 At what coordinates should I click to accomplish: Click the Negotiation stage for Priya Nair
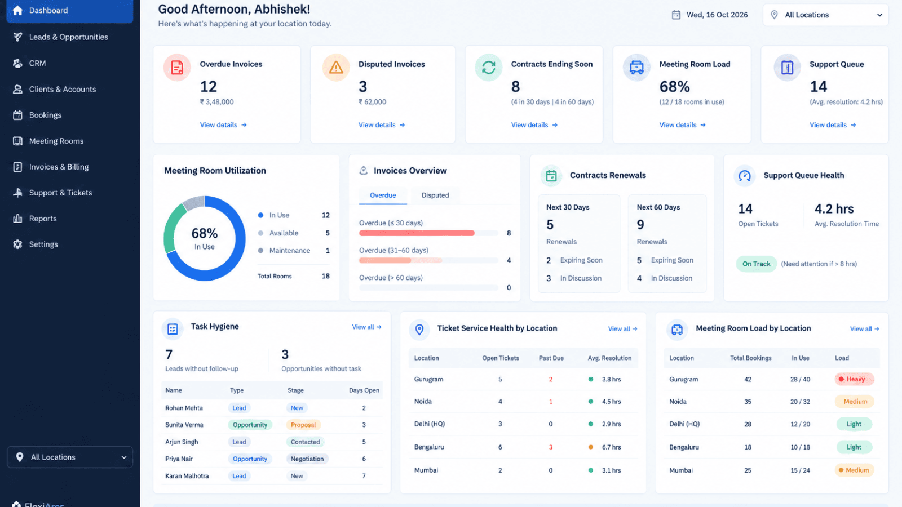(307, 459)
